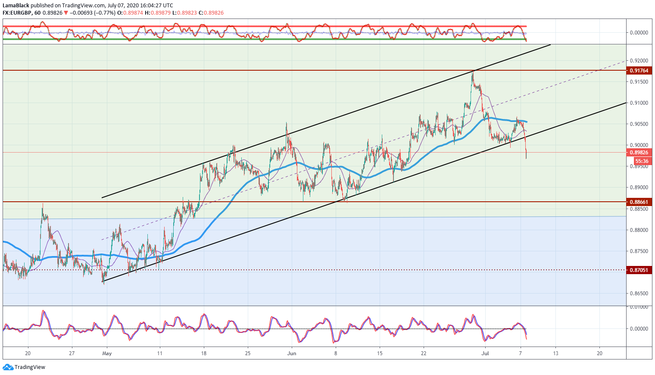This screenshot has width=655, height=375.
Task: Click the 8 date label after Jun
Action: click(x=336, y=353)
